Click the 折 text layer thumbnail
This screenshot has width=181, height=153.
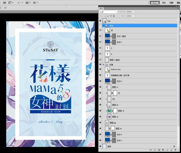click(x=107, y=30)
